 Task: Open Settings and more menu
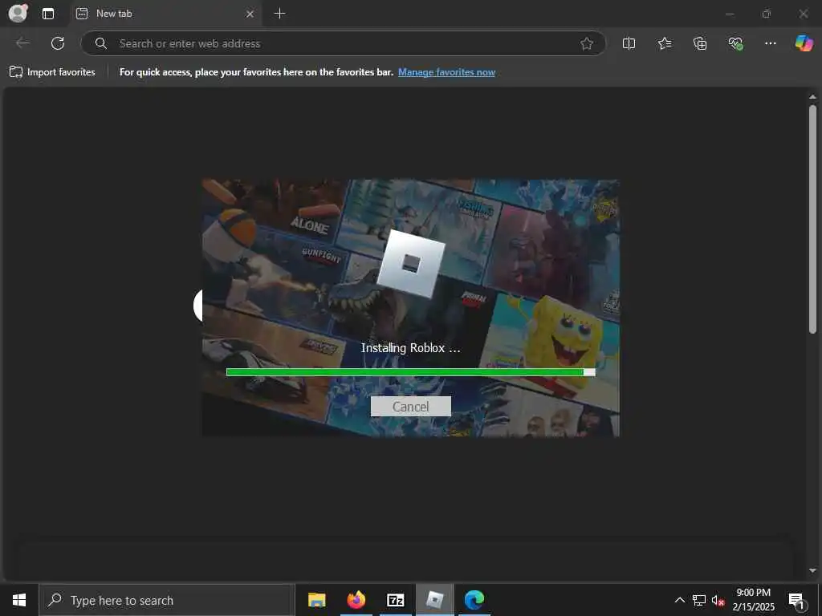click(770, 43)
